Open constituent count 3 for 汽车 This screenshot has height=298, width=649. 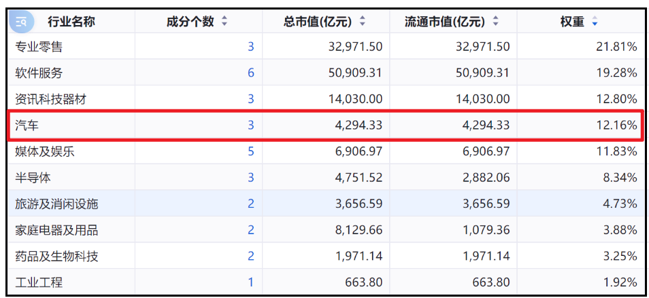pyautogui.click(x=251, y=125)
